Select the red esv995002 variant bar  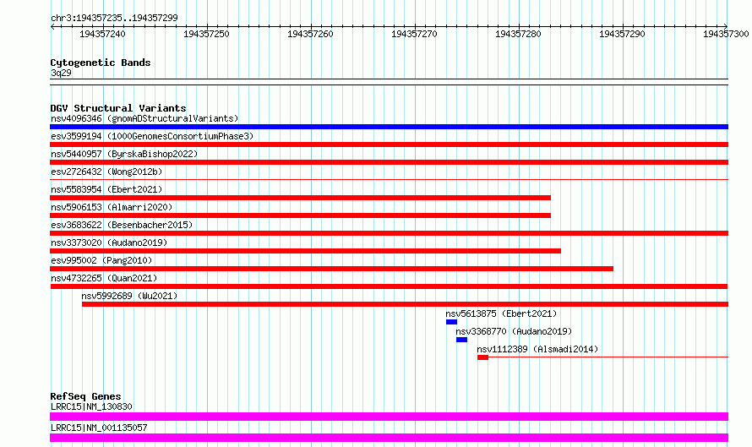tap(331, 269)
